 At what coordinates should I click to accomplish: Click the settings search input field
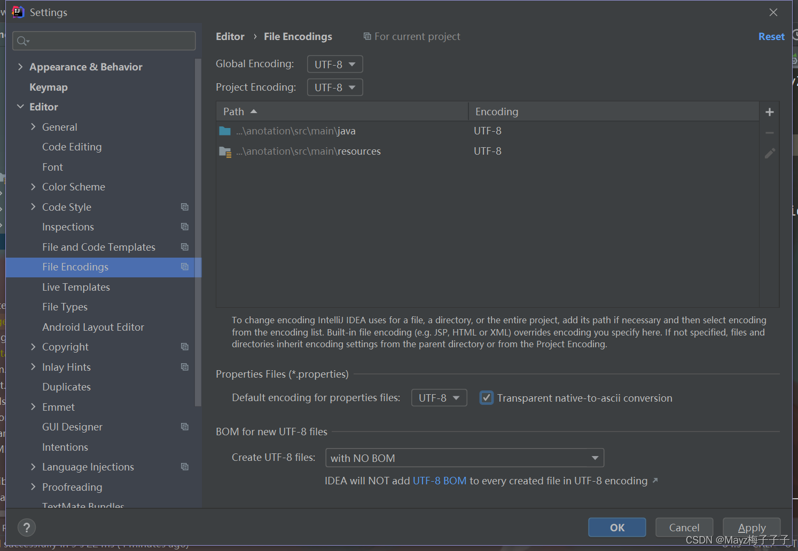pos(104,41)
